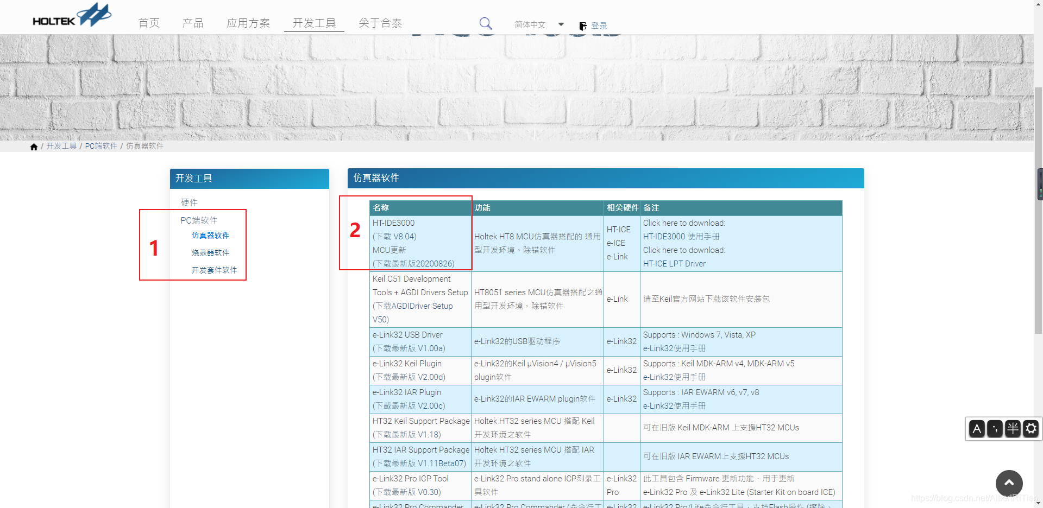Open e-Link32使用手册 in IAR Plugin row

click(x=674, y=406)
